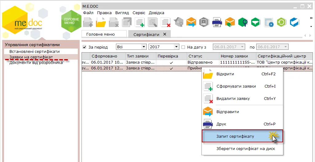315x162 pixels.
Task: Open the Сервіс menu
Action: pyautogui.click(x=139, y=13)
